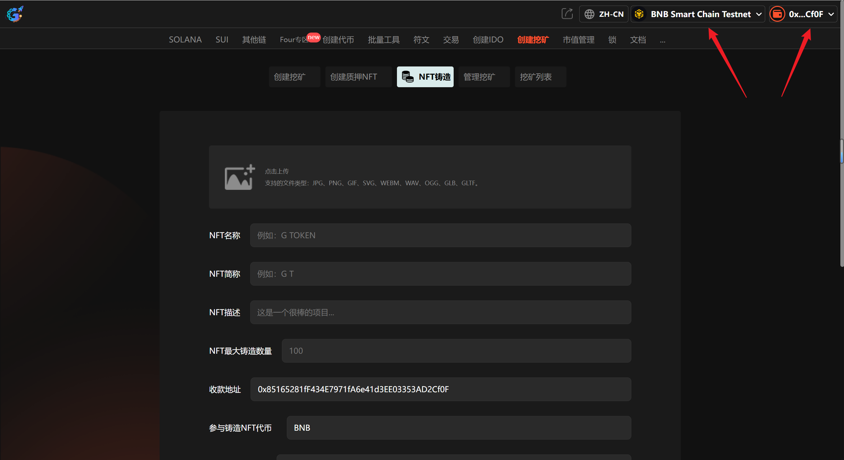Click the BNB chain logo icon
Screen dimensions: 844x460
639,14
